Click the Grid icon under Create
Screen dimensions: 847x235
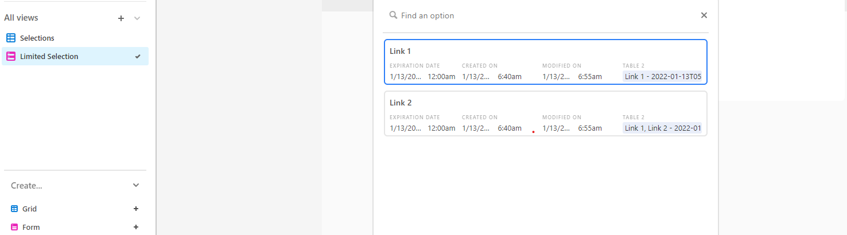click(x=14, y=209)
